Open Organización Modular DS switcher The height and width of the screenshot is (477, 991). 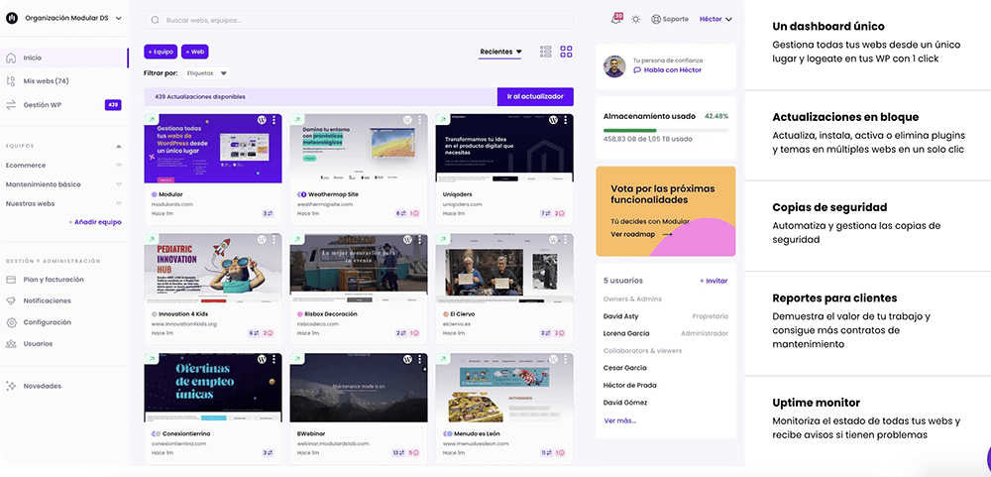[x=63, y=18]
